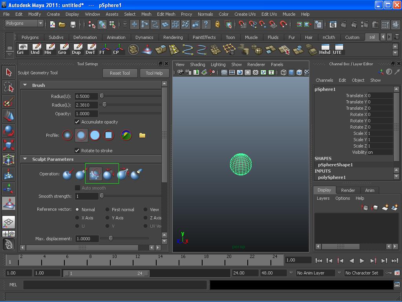Activate the Rotate tool sphere icon
The width and height of the screenshot is (402, 302).
pyautogui.click(x=9, y=131)
